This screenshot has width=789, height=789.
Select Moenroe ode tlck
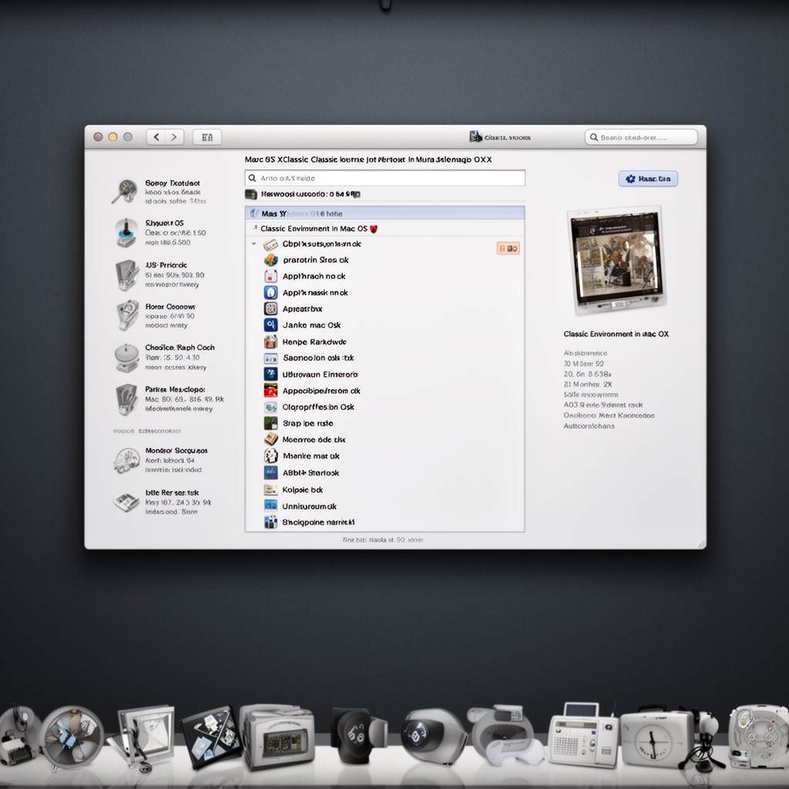tap(385, 439)
